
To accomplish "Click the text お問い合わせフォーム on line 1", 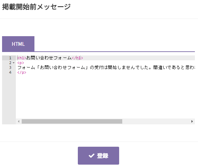I will point(49,58).
